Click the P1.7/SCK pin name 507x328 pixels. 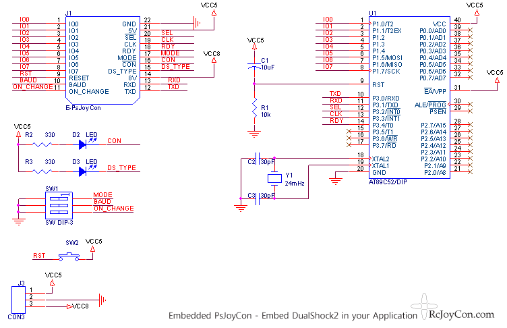point(386,72)
